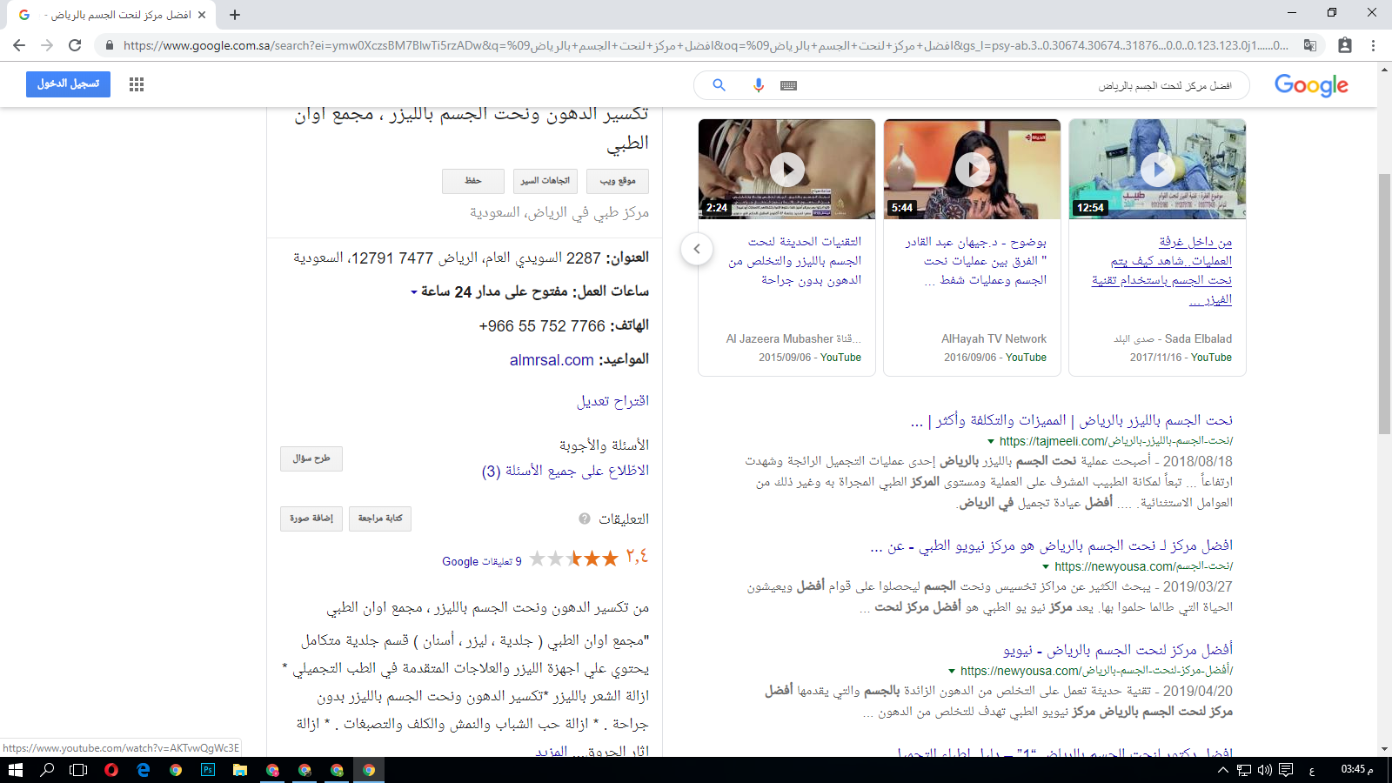1392x783 pixels.
Task: Open File Explorer from the taskbar
Action: [240, 770]
